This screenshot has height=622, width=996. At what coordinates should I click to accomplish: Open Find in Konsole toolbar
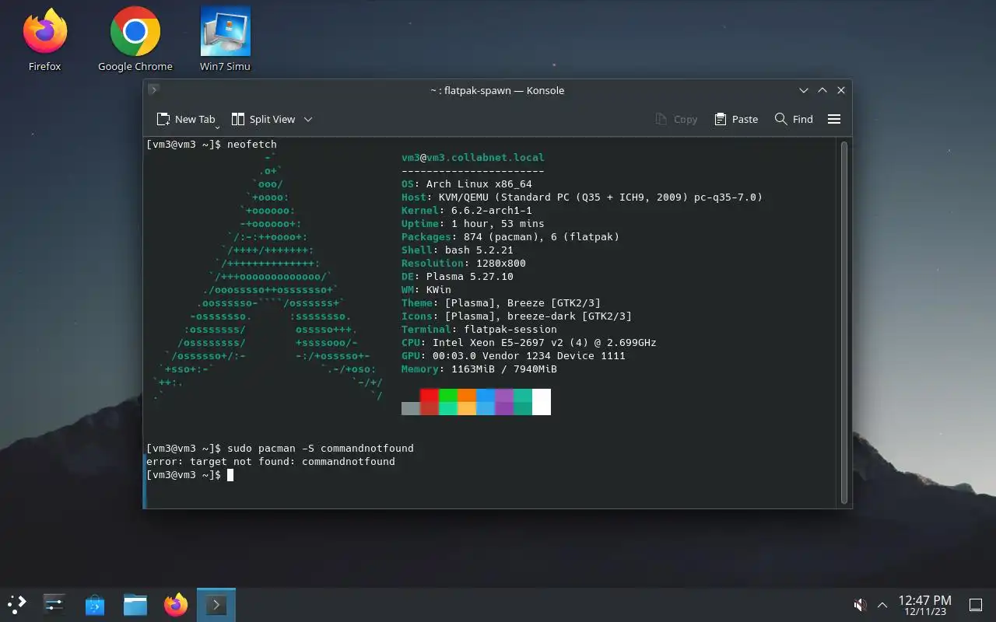[794, 119]
